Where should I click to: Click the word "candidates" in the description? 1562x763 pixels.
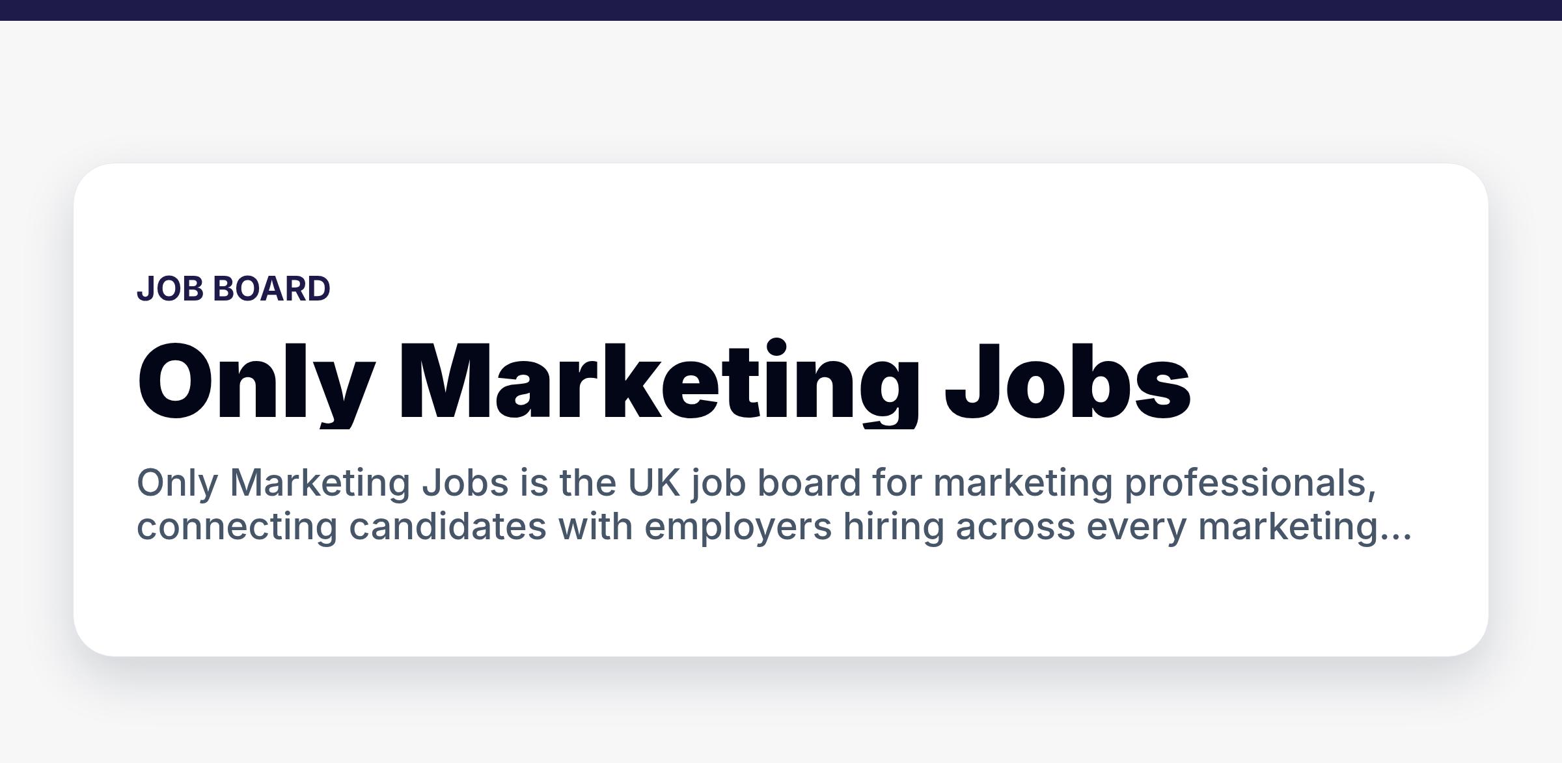tap(448, 527)
